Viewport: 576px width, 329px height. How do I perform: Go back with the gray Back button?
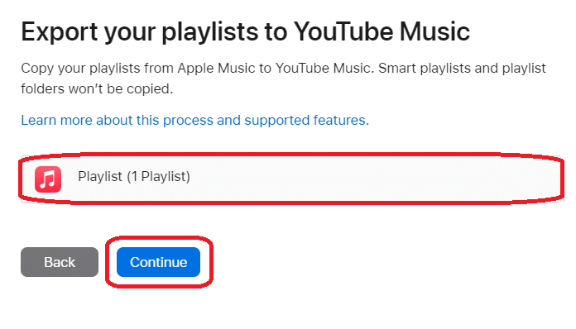coord(60,262)
